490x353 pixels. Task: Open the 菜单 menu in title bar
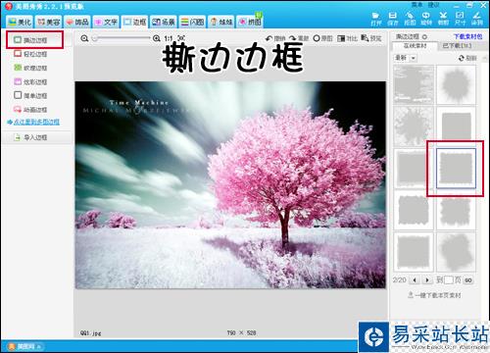click(416, 5)
